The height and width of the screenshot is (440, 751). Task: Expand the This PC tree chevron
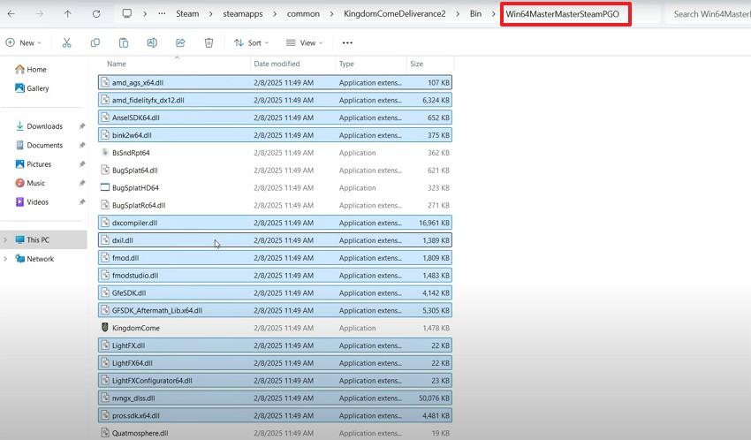(6, 239)
